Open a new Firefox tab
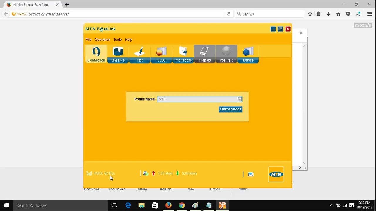Image resolution: width=376 pixels, height=211 pixels. [x=67, y=5]
